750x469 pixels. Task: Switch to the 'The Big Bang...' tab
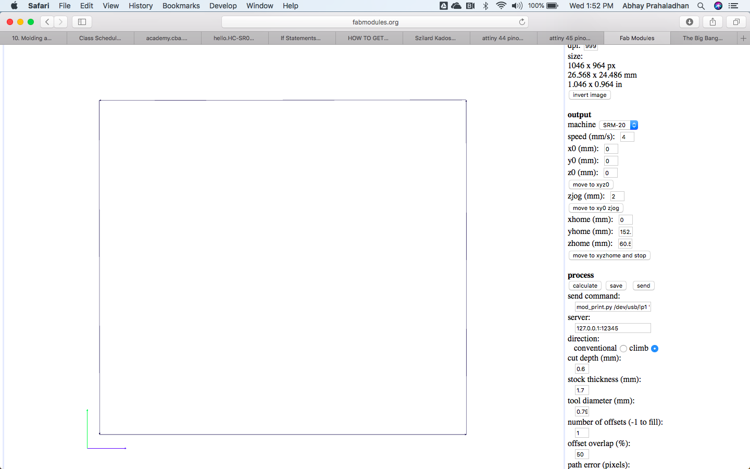pos(703,38)
